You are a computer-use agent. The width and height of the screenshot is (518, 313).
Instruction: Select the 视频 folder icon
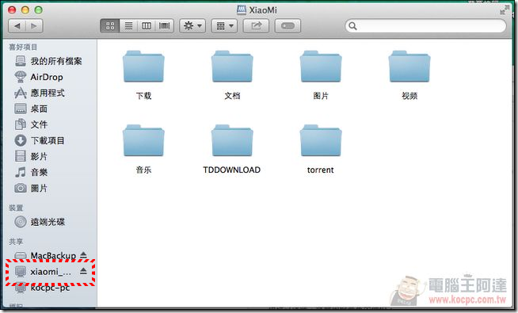[x=409, y=67]
